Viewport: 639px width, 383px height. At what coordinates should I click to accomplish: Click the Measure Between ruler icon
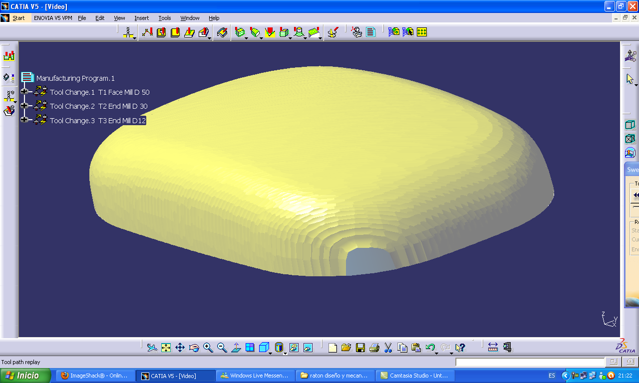(x=493, y=348)
